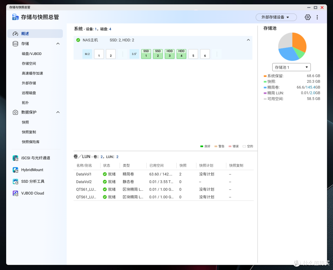333x270 pixels.
Task: Open 外部存储设备 dropdown button
Action: pos(276,17)
